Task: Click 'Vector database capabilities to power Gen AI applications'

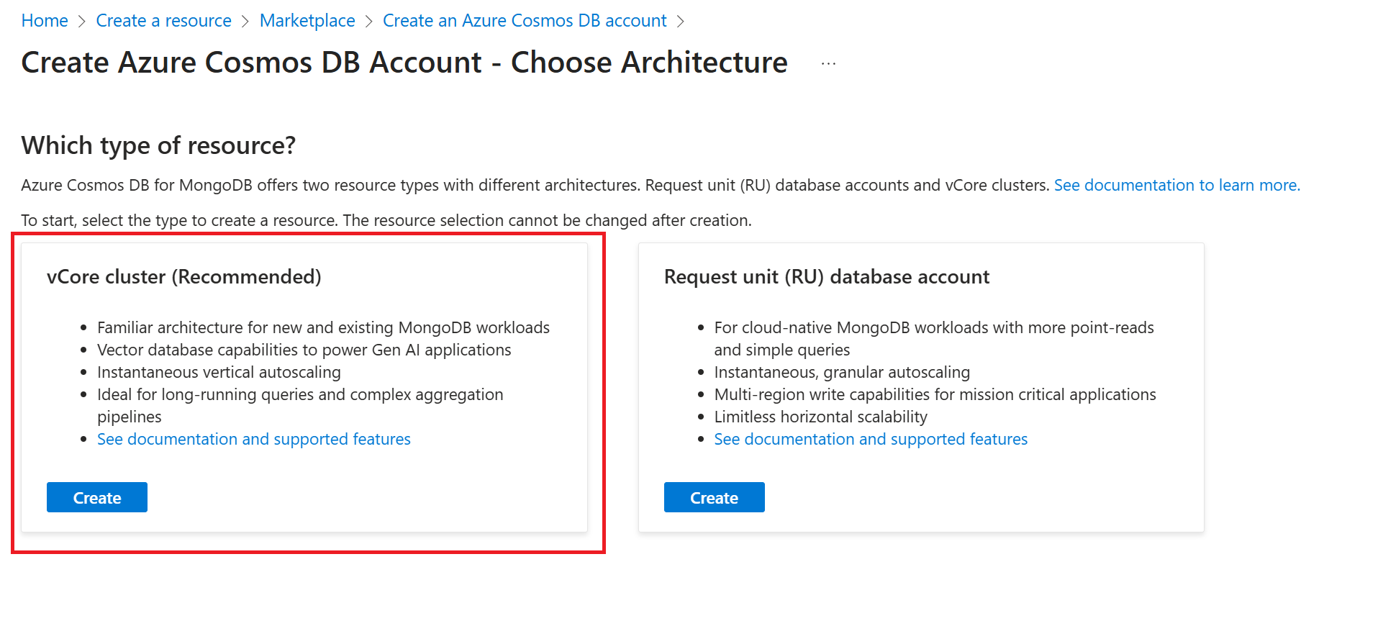Action: pos(304,350)
